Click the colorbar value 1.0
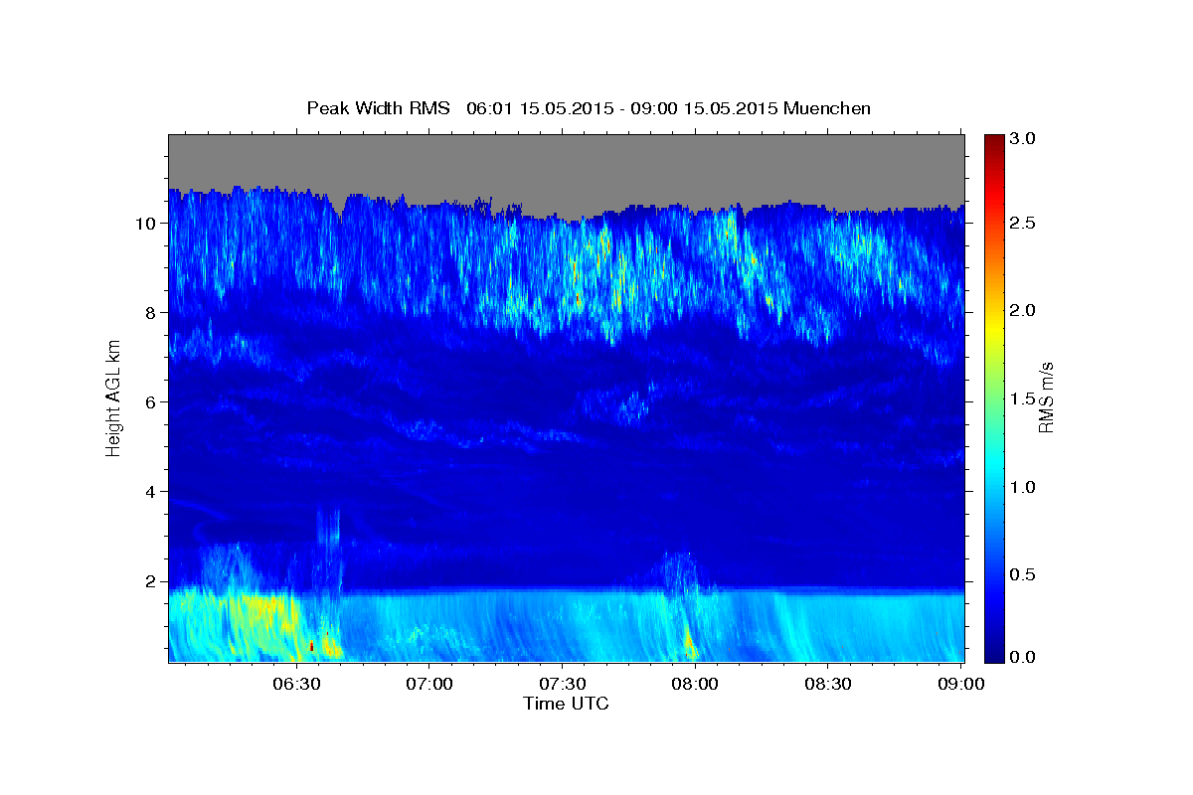This screenshot has width=1193, height=795. pyautogui.click(x=1023, y=487)
